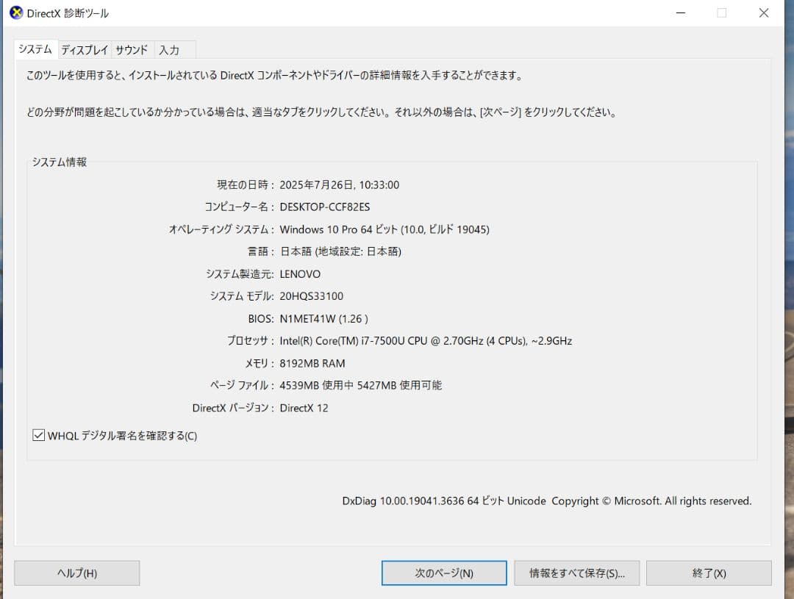Viewport: 794px width, 599px height.
Task: Click 情報をすべて保存 to save report
Action: pos(576,573)
